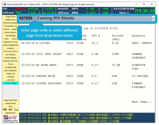Click the page code field showing 837920
Viewport: 159px width, 125px height.
pyautogui.click(x=27, y=18)
